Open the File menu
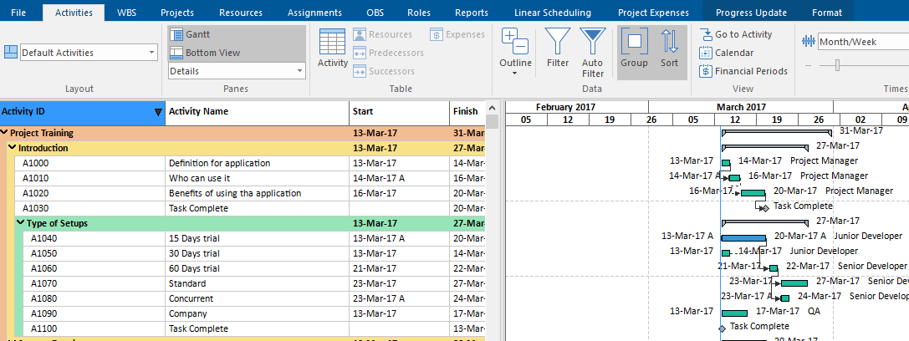909x341 pixels. click(18, 13)
